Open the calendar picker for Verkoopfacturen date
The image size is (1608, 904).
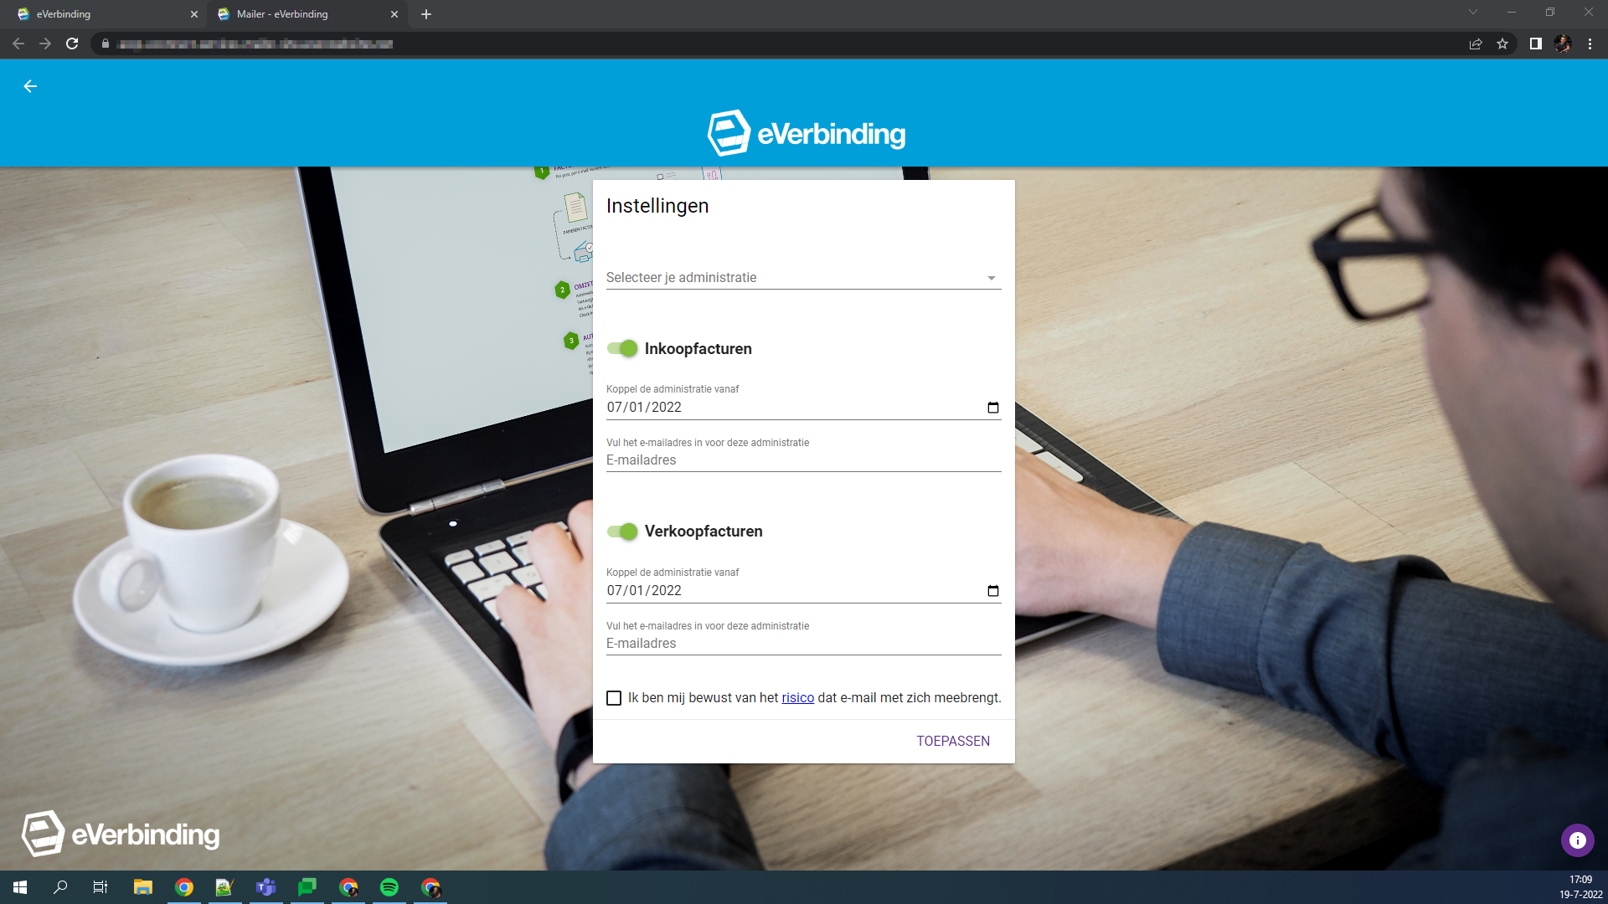pyautogui.click(x=993, y=591)
